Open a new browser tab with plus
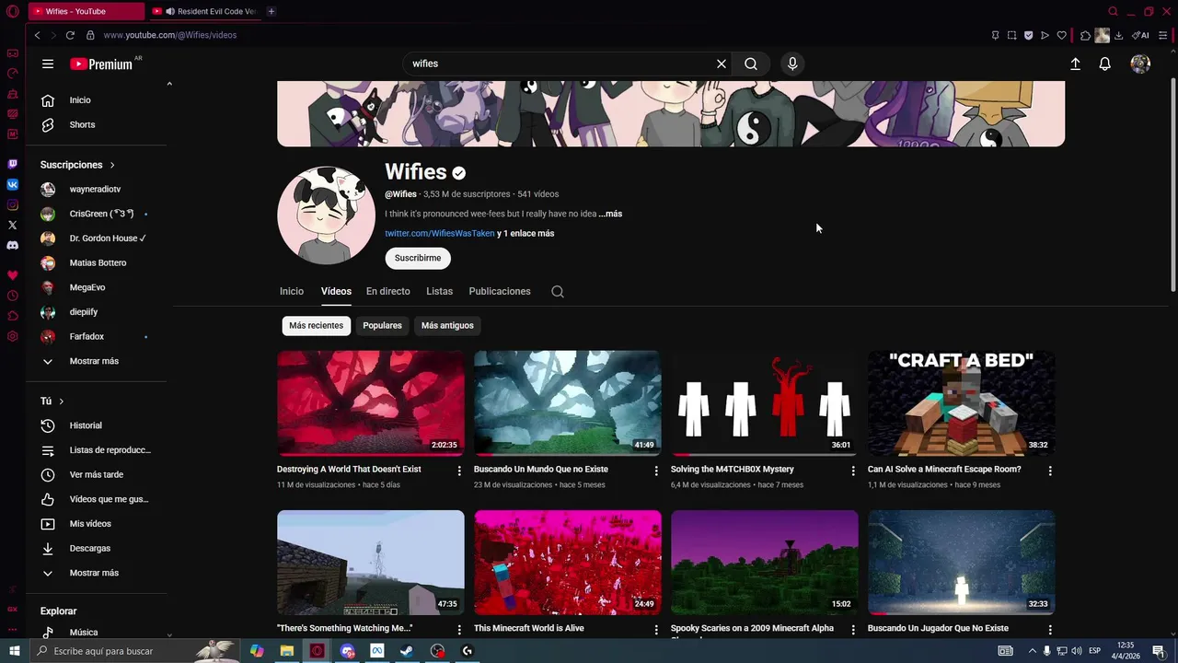Viewport: 1178px width, 663px height. coord(271,11)
